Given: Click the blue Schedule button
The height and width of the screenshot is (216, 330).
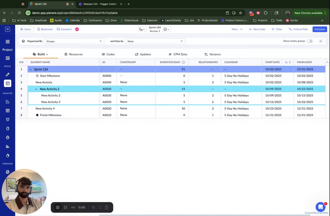Looking at the screenshot, I should click(319, 29).
